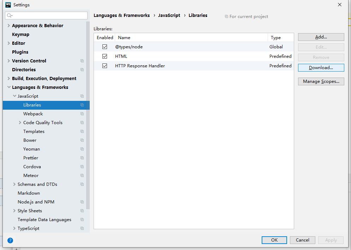Click the Add... button

321,37
